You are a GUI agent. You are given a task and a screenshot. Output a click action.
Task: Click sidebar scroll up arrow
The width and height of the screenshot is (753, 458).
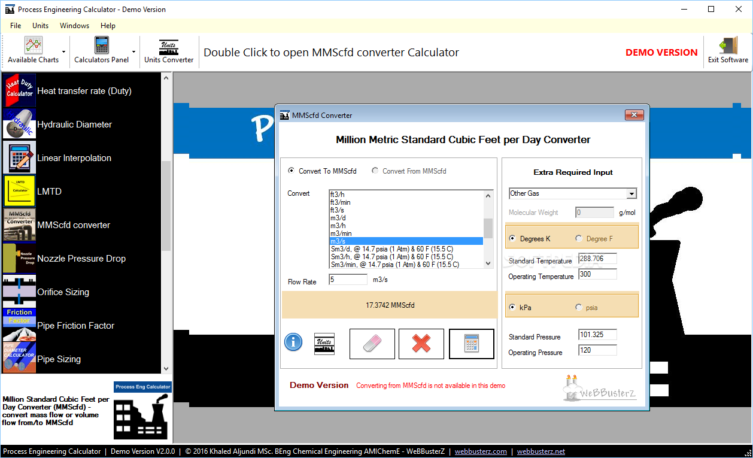[166, 78]
